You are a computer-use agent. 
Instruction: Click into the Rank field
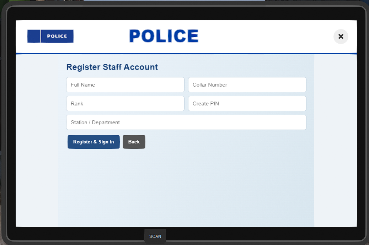(125, 103)
